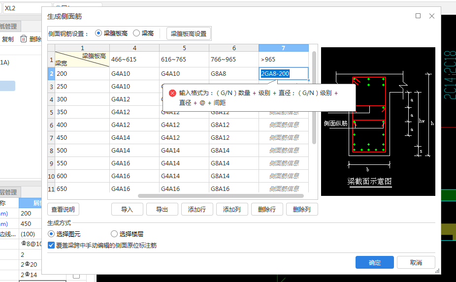Image resolution: width=456 pixels, height=282 pixels.
Task: Click the dialog resize grip corner
Action: (437, 271)
